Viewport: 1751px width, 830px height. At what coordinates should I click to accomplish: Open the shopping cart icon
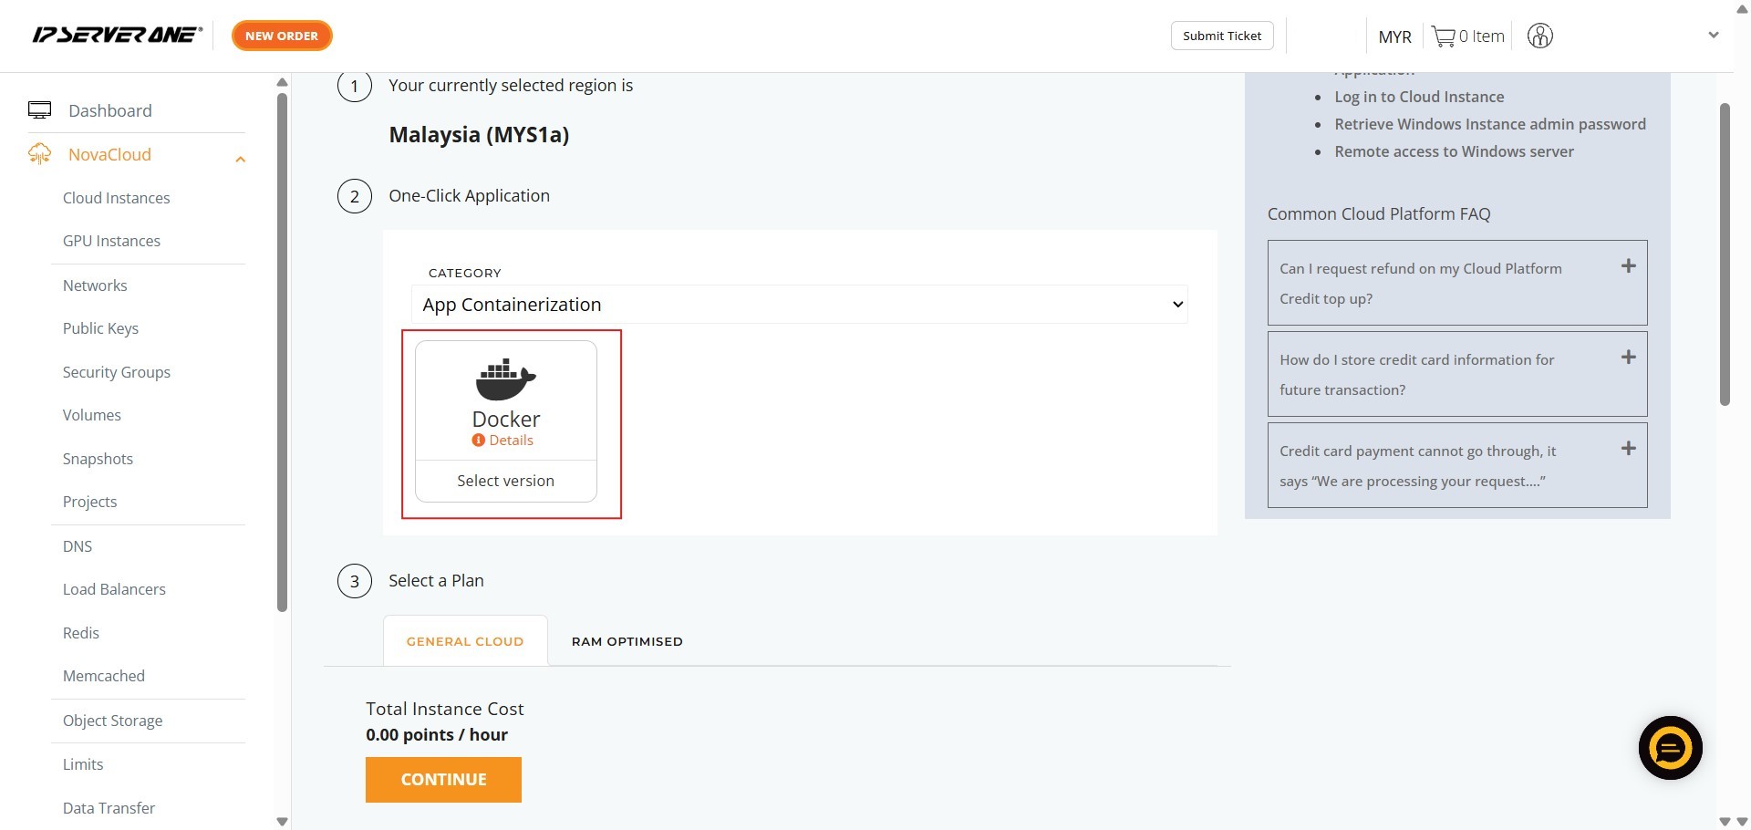(x=1443, y=36)
